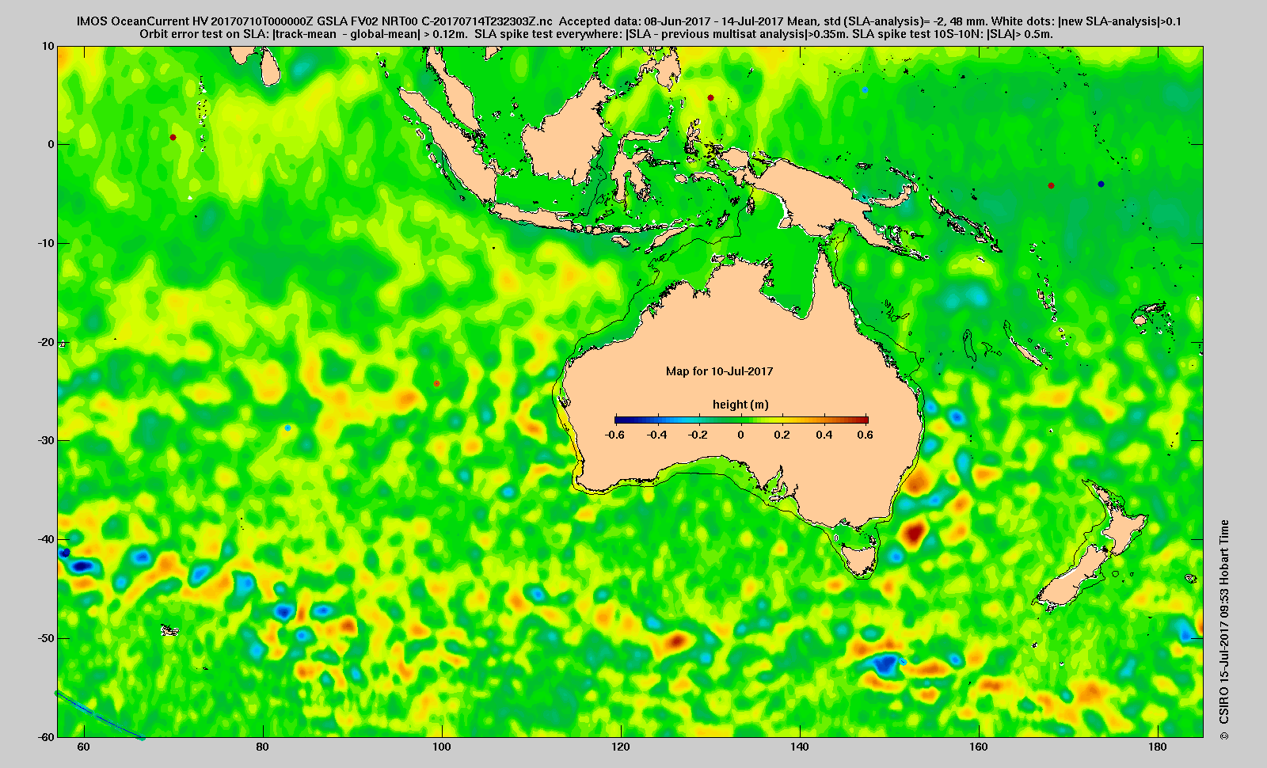The height and width of the screenshot is (768, 1267).
Task: Click the latitude -60 axis label
Action: point(46,736)
